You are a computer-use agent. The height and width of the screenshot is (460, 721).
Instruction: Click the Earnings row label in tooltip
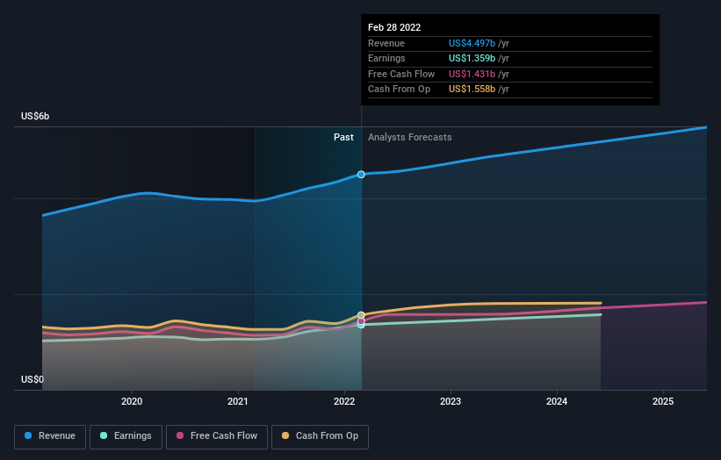386,58
